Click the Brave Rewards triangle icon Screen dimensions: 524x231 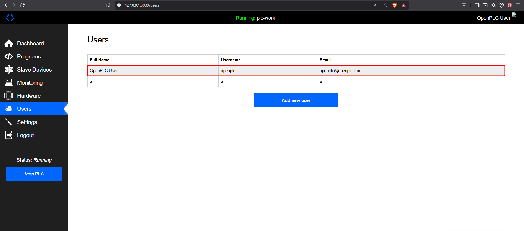pos(404,5)
